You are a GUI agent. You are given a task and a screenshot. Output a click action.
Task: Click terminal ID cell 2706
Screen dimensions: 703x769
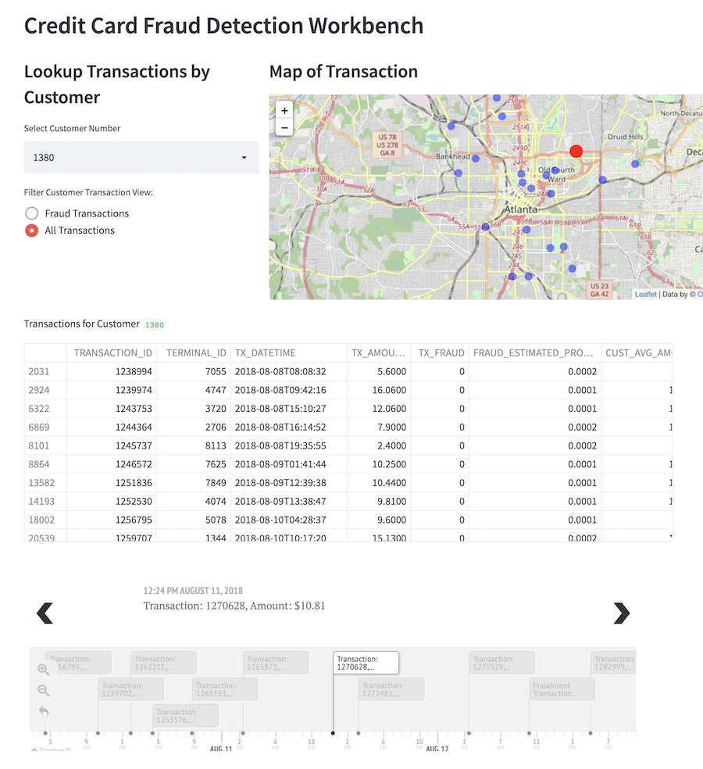[x=194, y=427]
